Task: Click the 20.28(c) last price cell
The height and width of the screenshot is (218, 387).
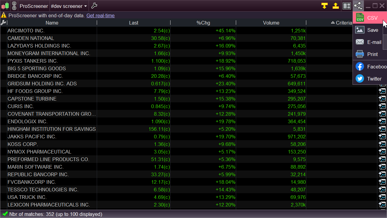Action: click(161, 76)
